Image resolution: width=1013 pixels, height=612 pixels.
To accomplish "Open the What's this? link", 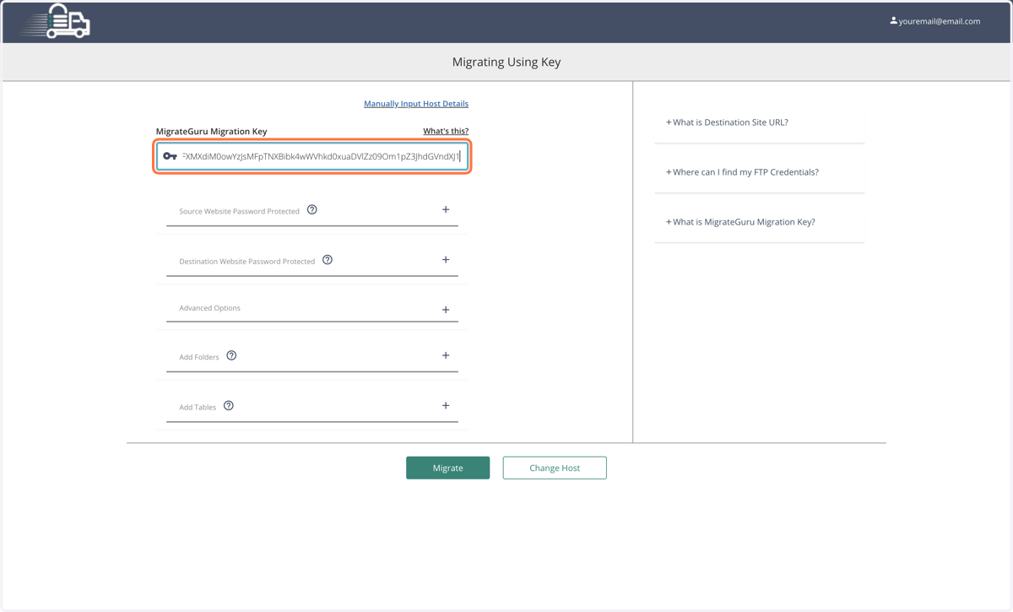I will [446, 131].
